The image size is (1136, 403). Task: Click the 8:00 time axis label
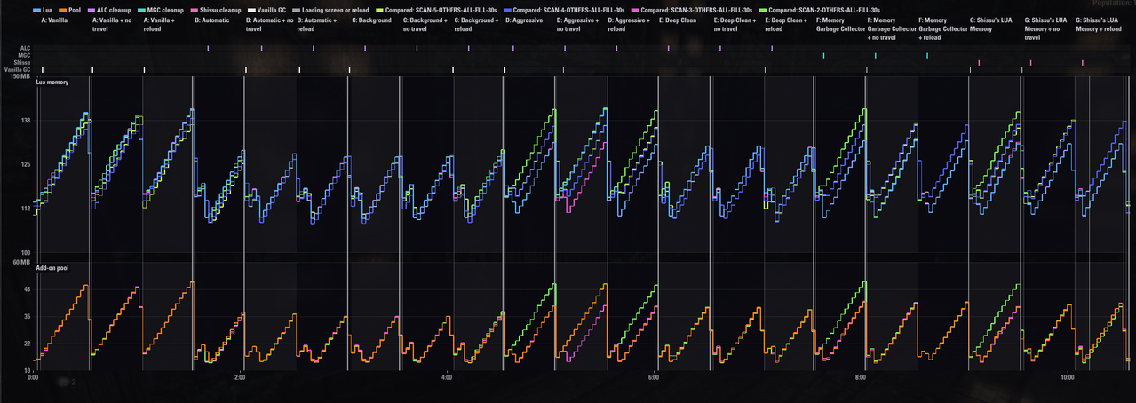861,377
